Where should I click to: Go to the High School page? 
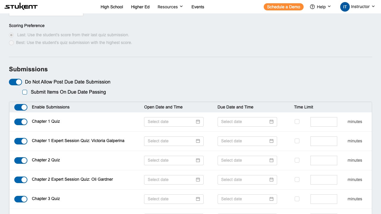pyautogui.click(x=112, y=7)
